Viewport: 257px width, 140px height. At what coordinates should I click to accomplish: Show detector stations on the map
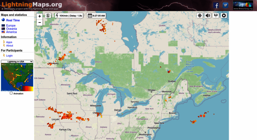[x=216, y=16]
